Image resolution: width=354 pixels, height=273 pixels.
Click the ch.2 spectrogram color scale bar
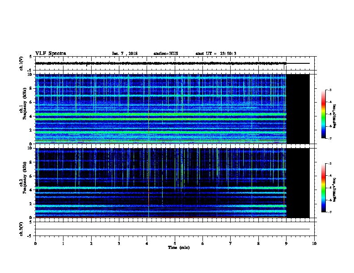tap(323, 188)
